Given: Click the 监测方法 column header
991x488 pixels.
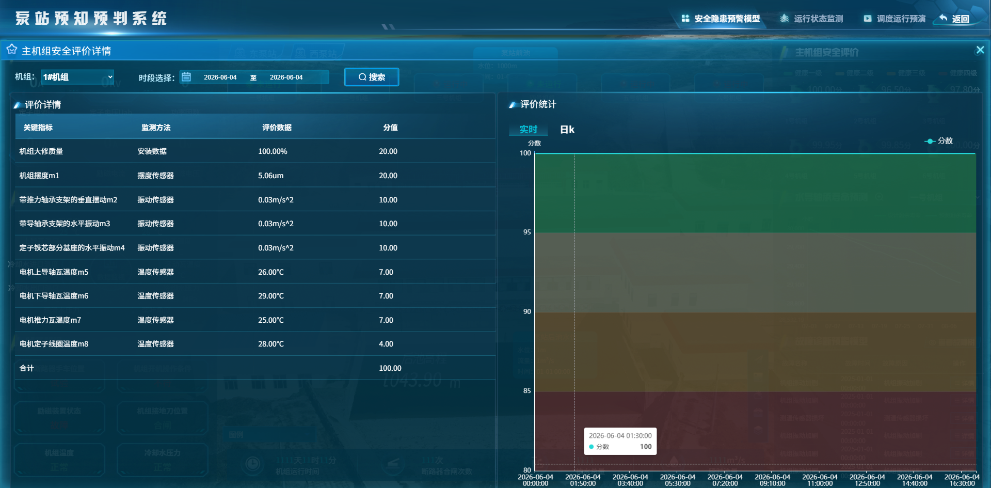Looking at the screenshot, I should coord(156,128).
